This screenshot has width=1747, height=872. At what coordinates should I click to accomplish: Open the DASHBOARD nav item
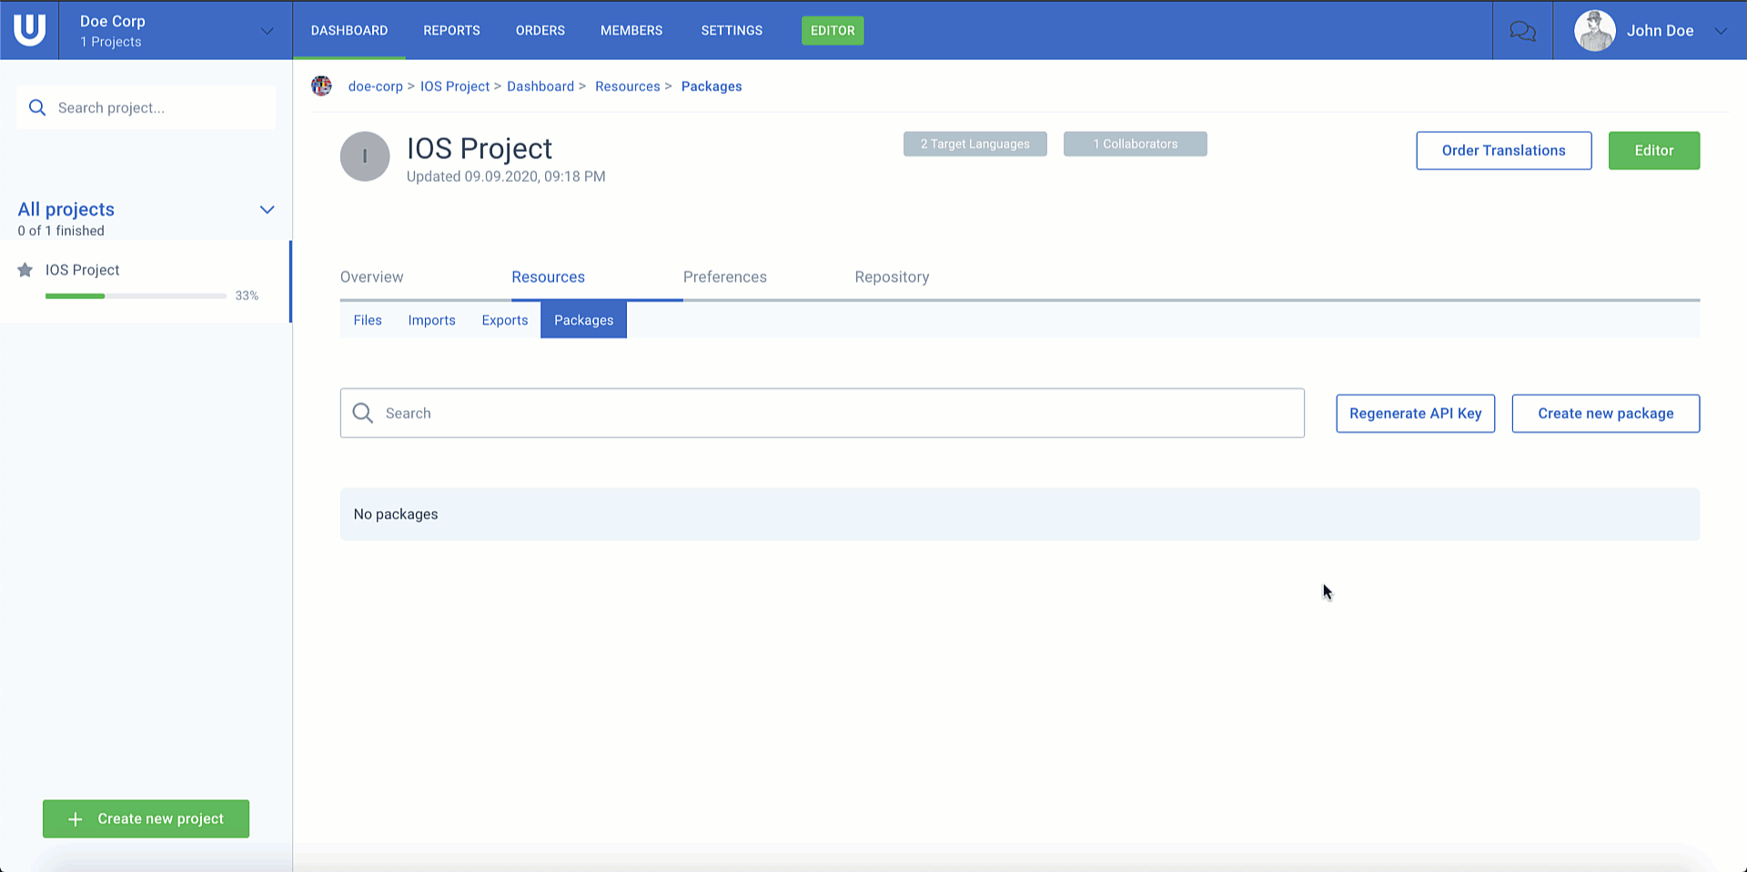point(349,30)
